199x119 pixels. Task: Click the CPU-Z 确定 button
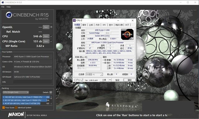coord(130,80)
